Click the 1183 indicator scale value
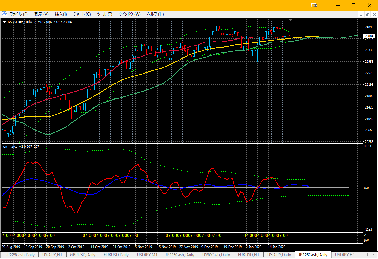Image resolution: width=378 pixels, height=259 pixels. pyautogui.click(x=368, y=146)
